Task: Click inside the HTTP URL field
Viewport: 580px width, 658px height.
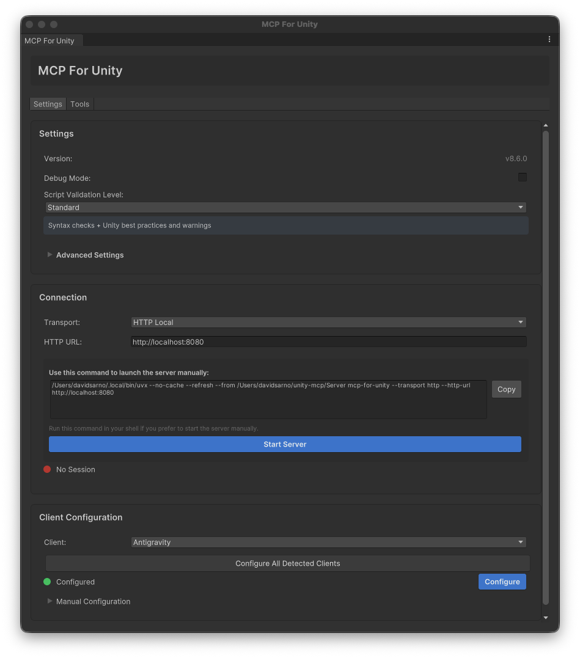Action: click(328, 342)
